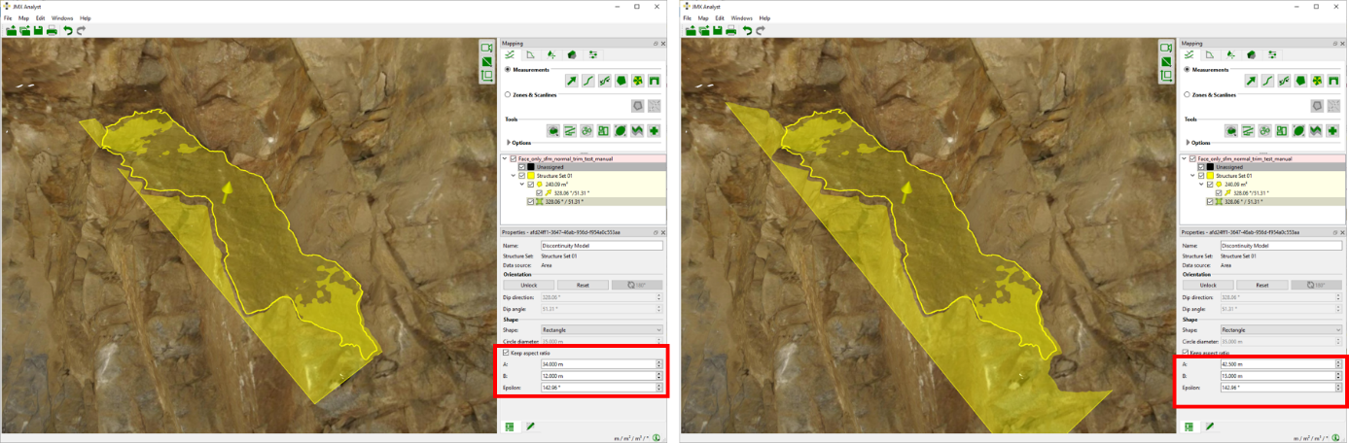Select trace curve measurement tool in left window
The height and width of the screenshot is (443, 1349).
tap(588, 81)
